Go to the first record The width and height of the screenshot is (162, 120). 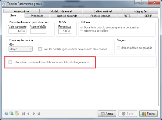[x=23, y=114]
